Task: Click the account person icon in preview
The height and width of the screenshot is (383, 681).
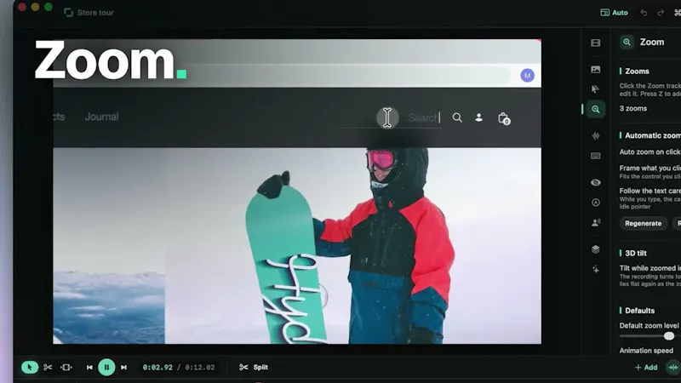Action: 478,117
